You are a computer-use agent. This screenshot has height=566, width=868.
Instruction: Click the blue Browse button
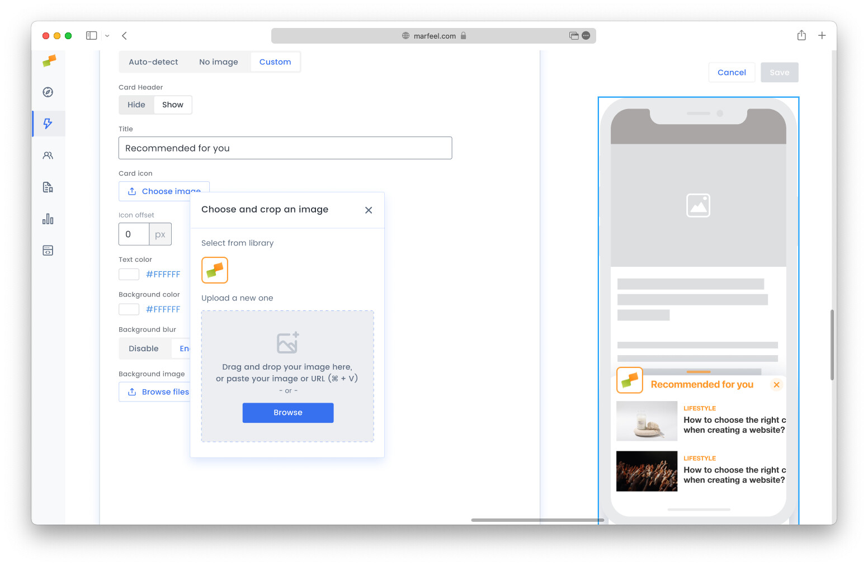click(287, 413)
